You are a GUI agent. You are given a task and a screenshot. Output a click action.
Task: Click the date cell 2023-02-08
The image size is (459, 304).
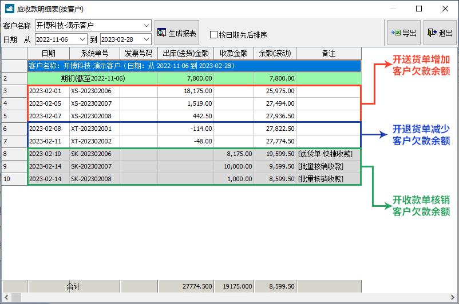tap(48, 129)
